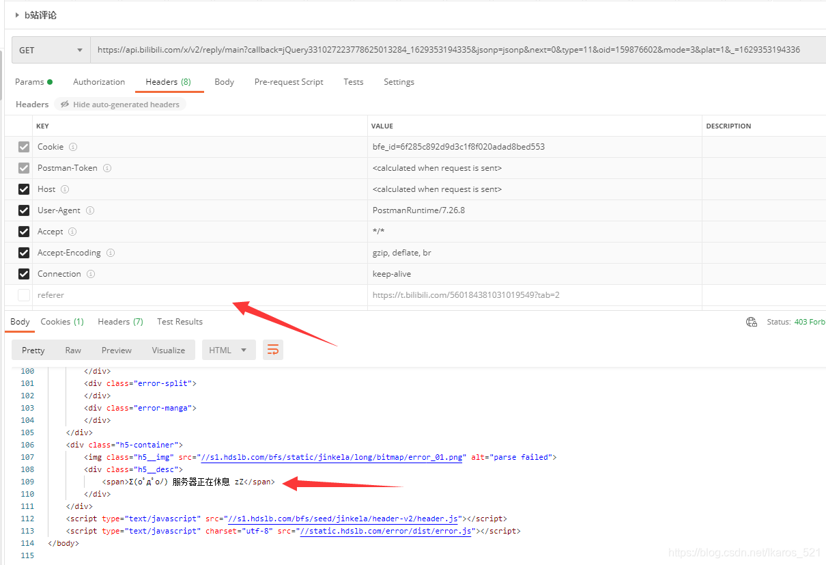Click the KEY column header
The height and width of the screenshot is (565, 826).
click(42, 126)
